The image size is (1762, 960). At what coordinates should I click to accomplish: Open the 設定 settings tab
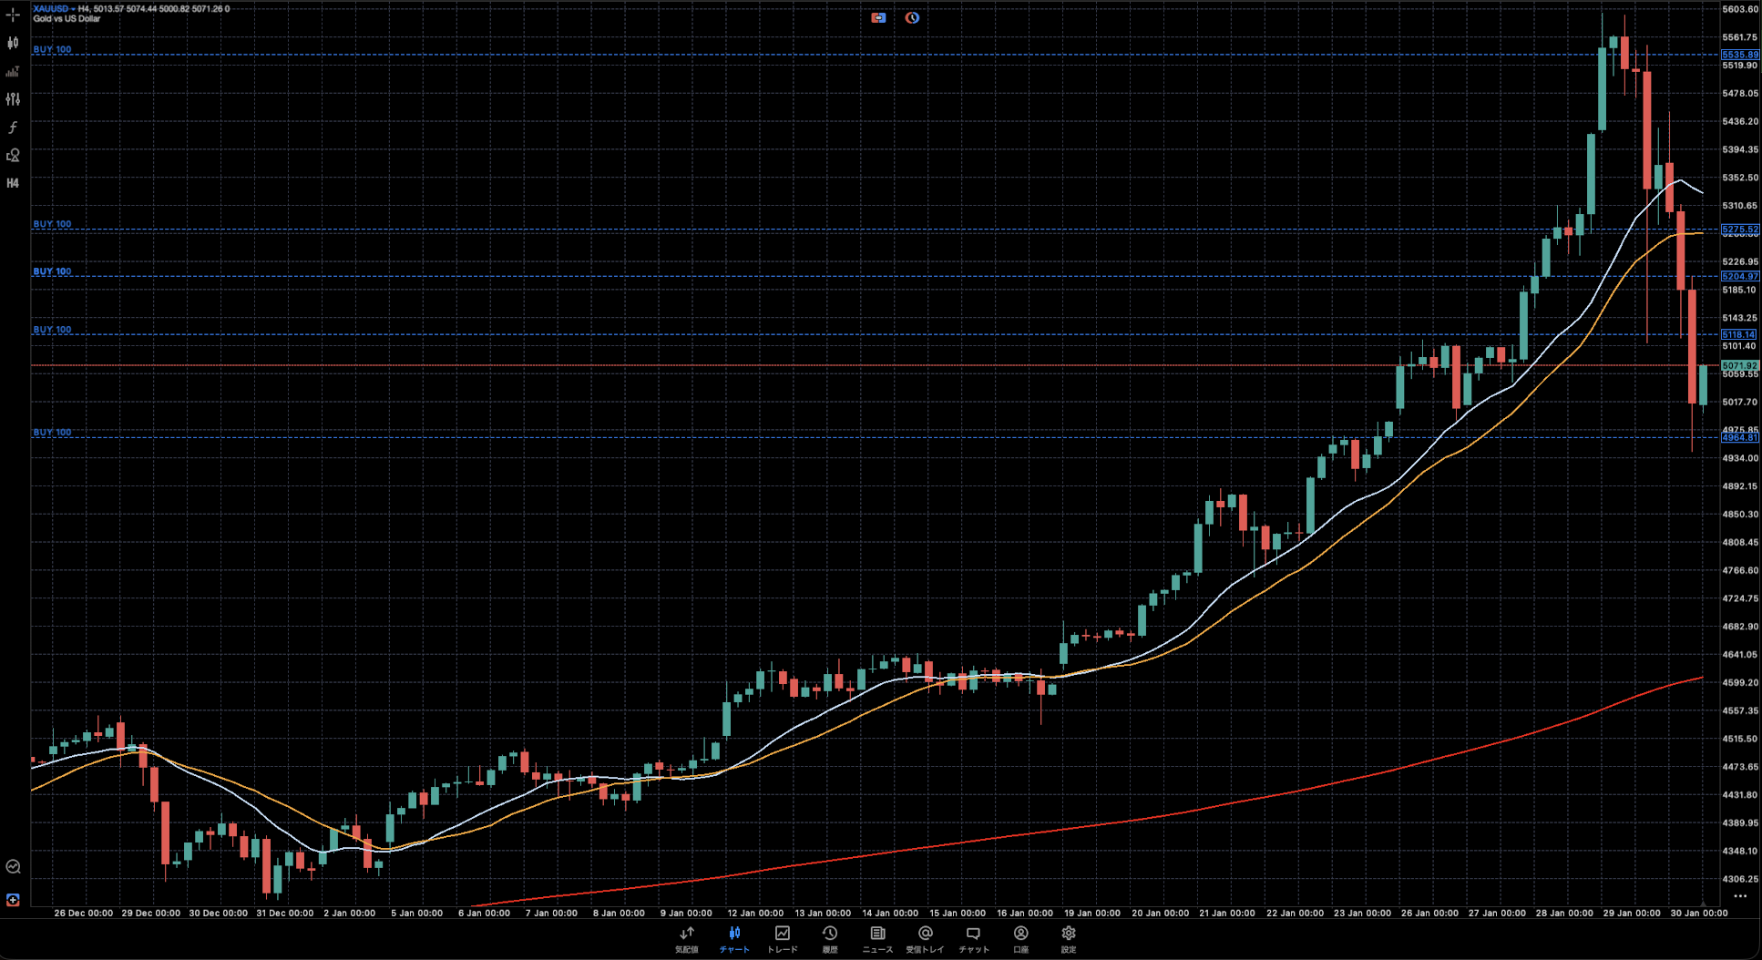[x=1068, y=939]
